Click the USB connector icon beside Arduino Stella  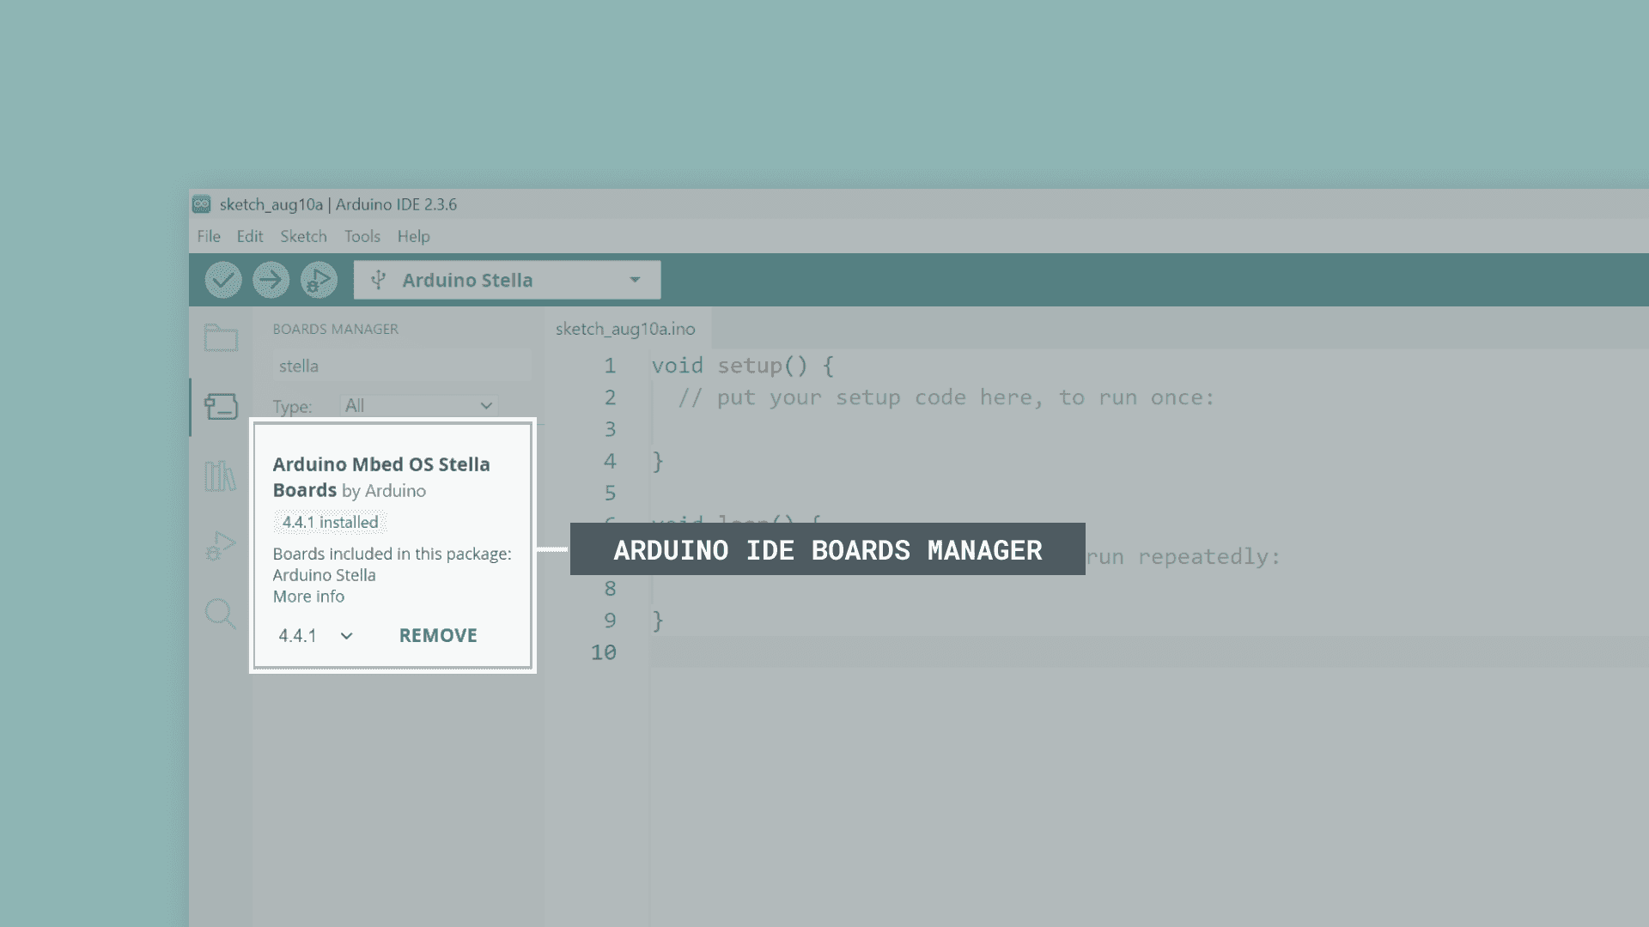coord(378,279)
